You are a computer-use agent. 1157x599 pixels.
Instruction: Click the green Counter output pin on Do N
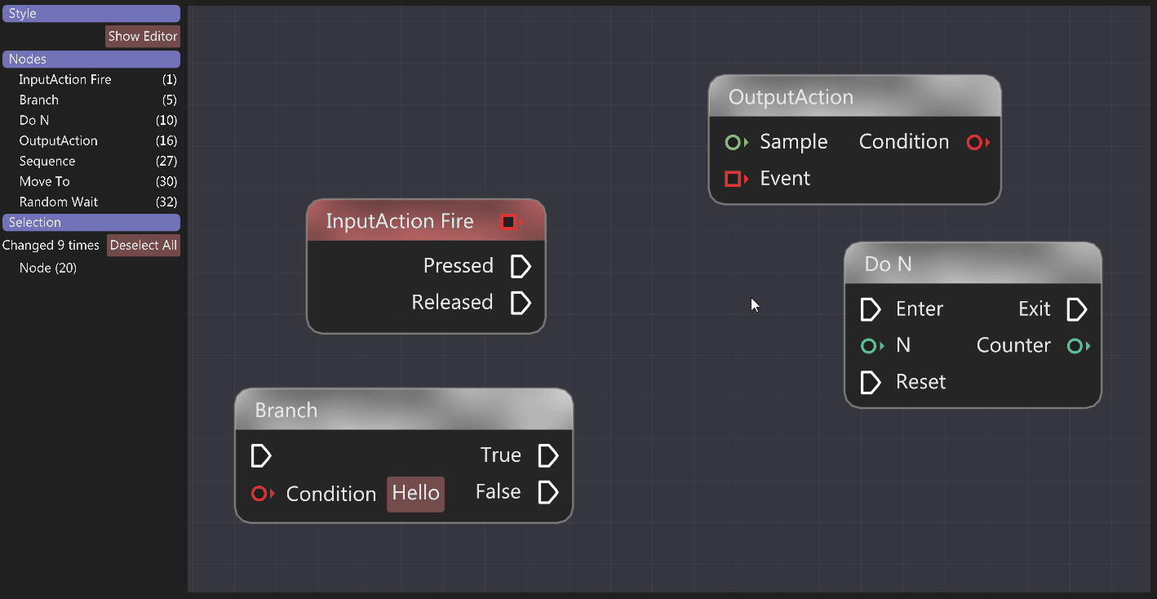(x=1079, y=346)
